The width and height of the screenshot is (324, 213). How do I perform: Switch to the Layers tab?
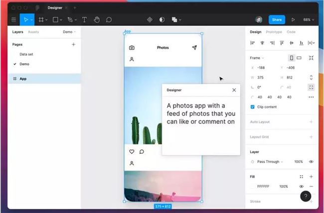[x=17, y=32]
